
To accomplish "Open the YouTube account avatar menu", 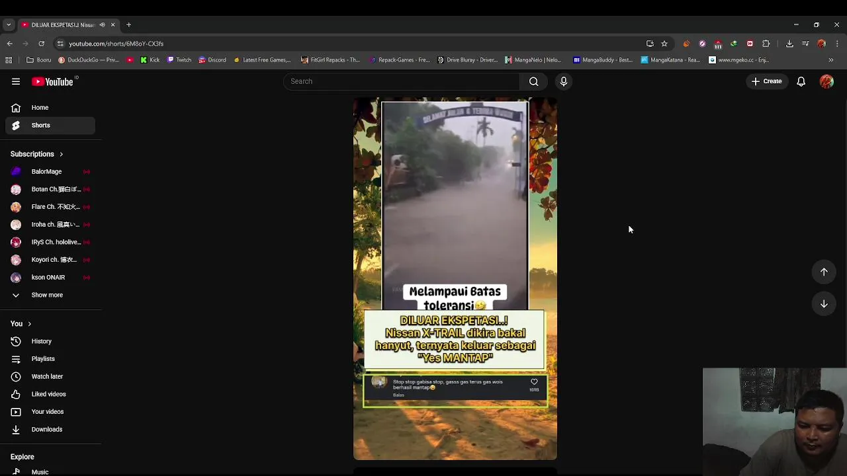I will click(826, 81).
